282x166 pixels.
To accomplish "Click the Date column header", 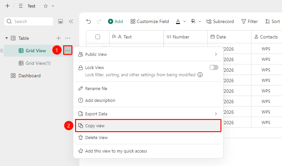I will [229, 37].
